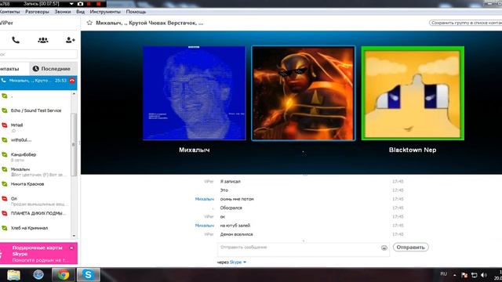Viewport: 502px width, 282px height.
Task: Click the RU language indicator
Action: (x=443, y=274)
